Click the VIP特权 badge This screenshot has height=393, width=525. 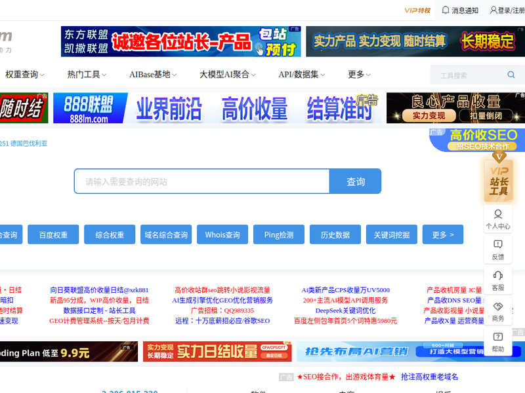pyautogui.click(x=417, y=10)
